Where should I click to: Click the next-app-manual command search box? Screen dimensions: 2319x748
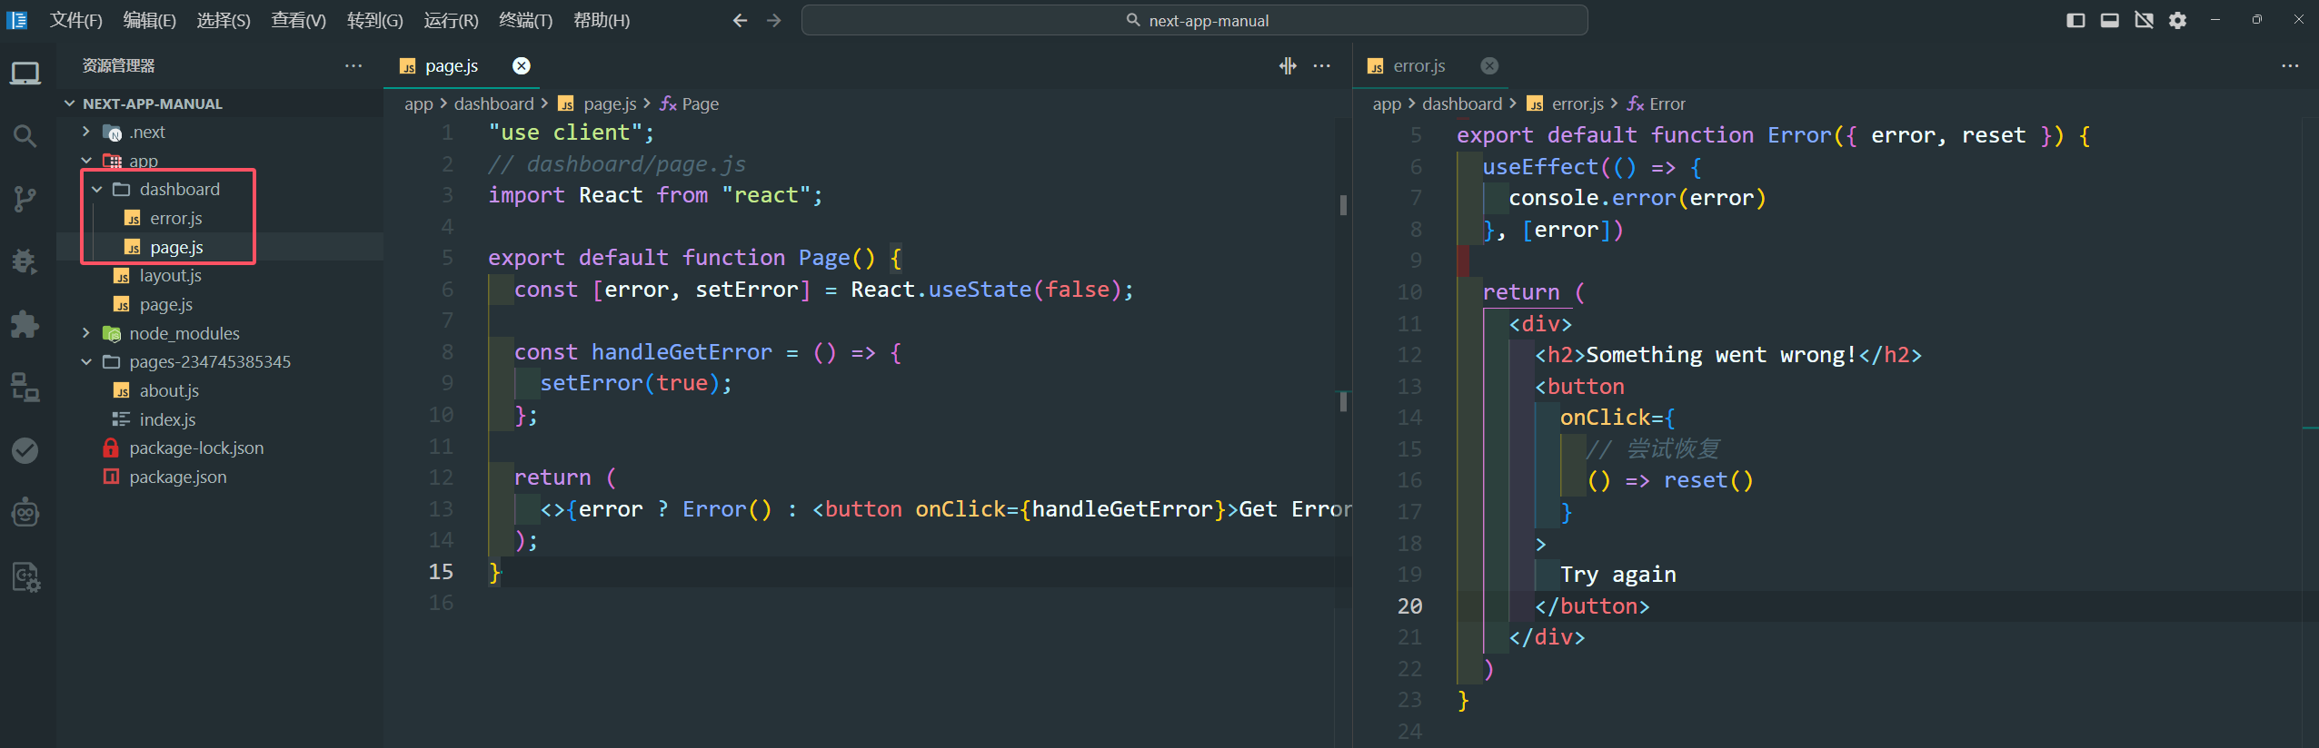[x=1195, y=20]
